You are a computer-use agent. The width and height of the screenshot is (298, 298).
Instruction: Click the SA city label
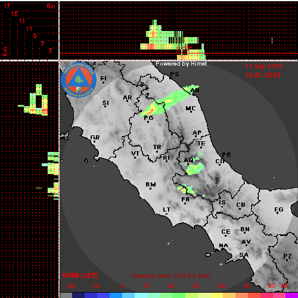pos(244,254)
